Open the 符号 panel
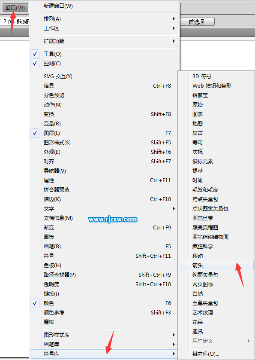Viewport: 255px width, 360px height. click(x=104, y=256)
